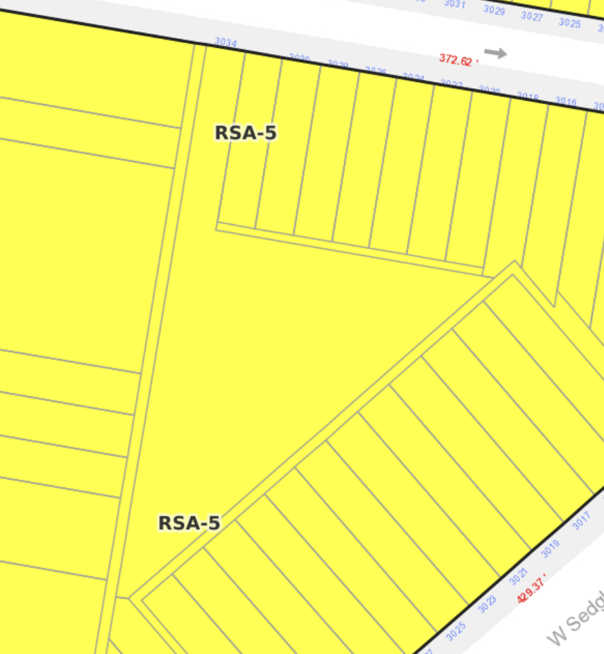This screenshot has height=654, width=604.
Task: Click the red 429.37' distance label
Action: 532,588
